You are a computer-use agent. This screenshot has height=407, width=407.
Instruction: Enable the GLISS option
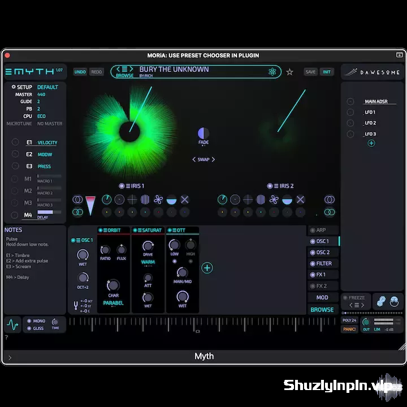(x=29, y=328)
